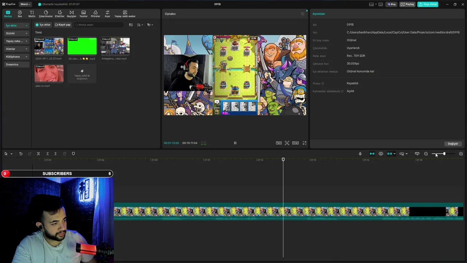Open the media filter dropdown
Viewport: 467px width, 263px height.
point(150,25)
